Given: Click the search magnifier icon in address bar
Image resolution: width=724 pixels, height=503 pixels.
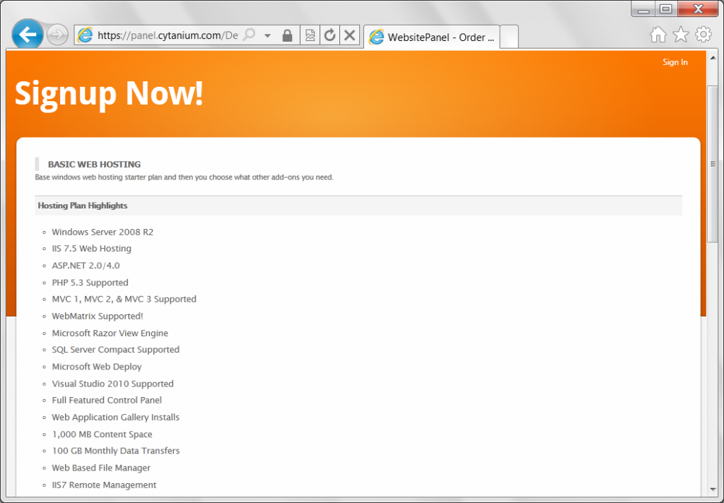Looking at the screenshot, I should point(250,35).
